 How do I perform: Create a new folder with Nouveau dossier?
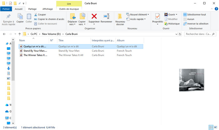click(120, 19)
